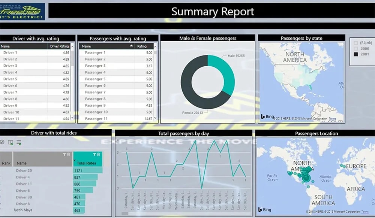Select the Passenger 3 row
The image size is (375, 218).
tap(116, 66)
